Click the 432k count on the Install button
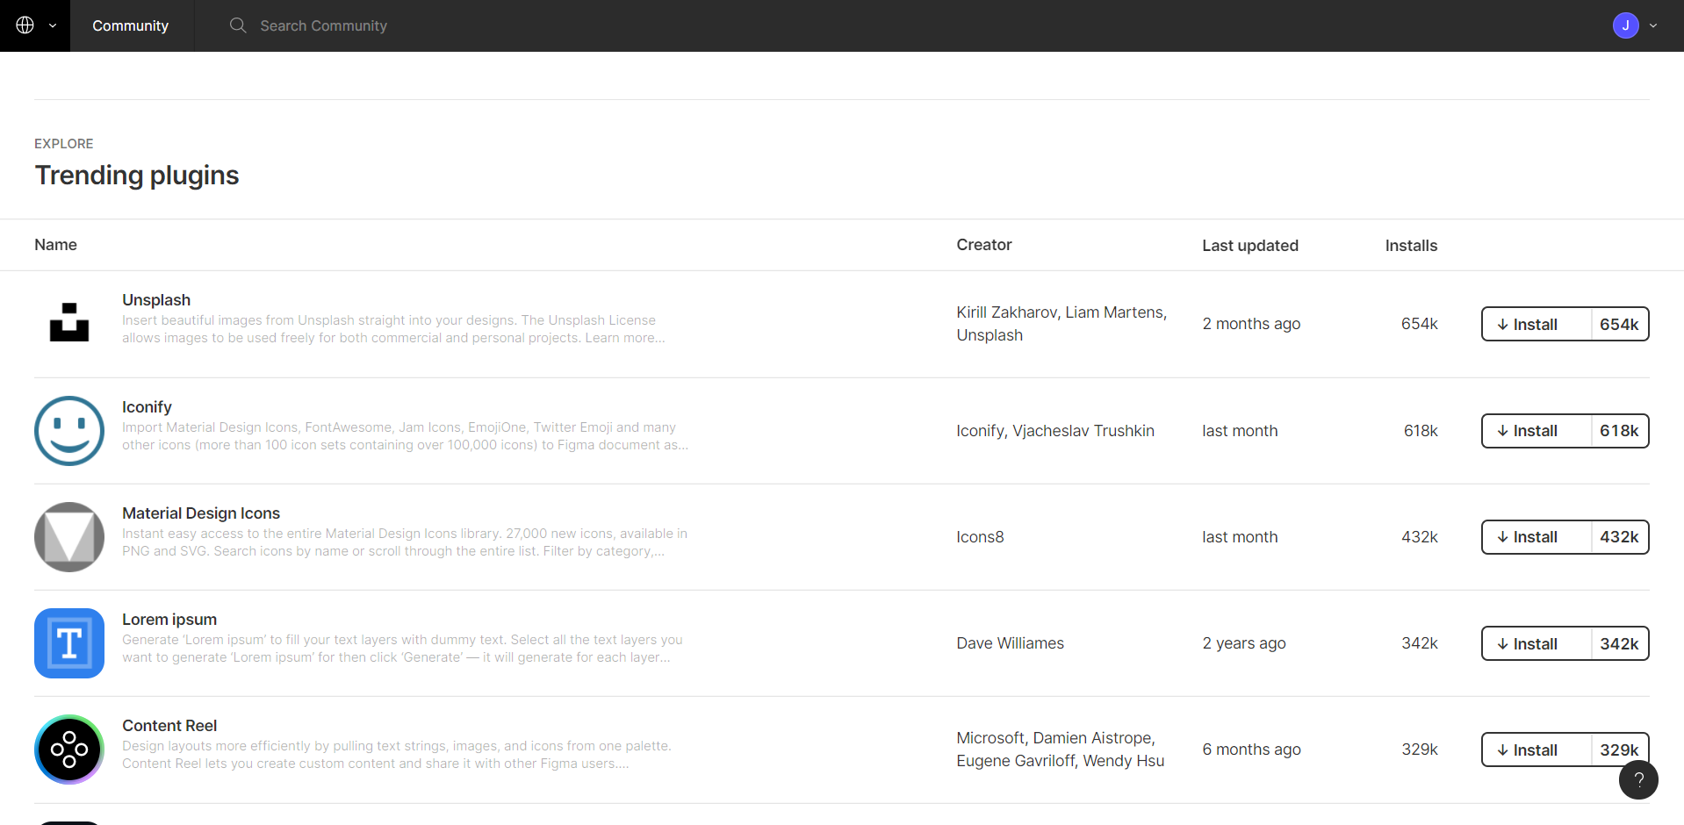Image resolution: width=1684 pixels, height=825 pixels. coord(1620,537)
